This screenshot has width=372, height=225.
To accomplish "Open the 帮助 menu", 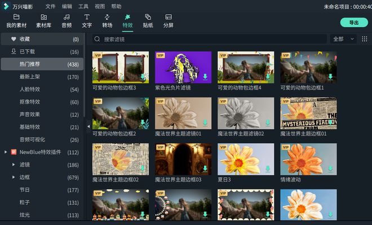I will 116,6.
